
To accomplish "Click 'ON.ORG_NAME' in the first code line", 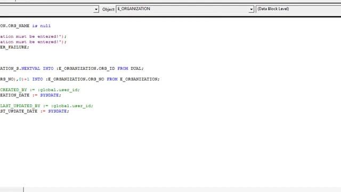I will coord(14,26).
